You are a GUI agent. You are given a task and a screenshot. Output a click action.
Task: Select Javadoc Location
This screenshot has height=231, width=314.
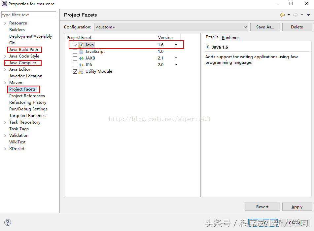(26, 76)
